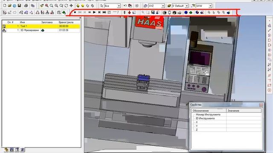Click the 'Время Цикла' column header

coord(66,22)
